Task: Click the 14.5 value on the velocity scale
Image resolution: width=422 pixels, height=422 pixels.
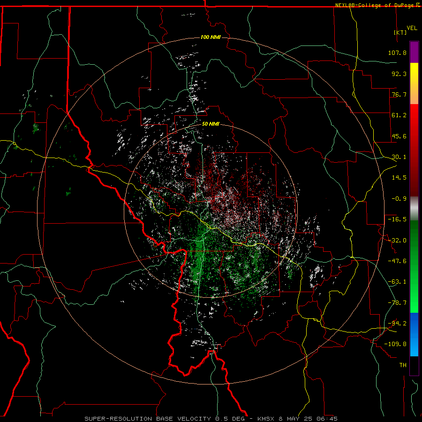Action: [399, 178]
